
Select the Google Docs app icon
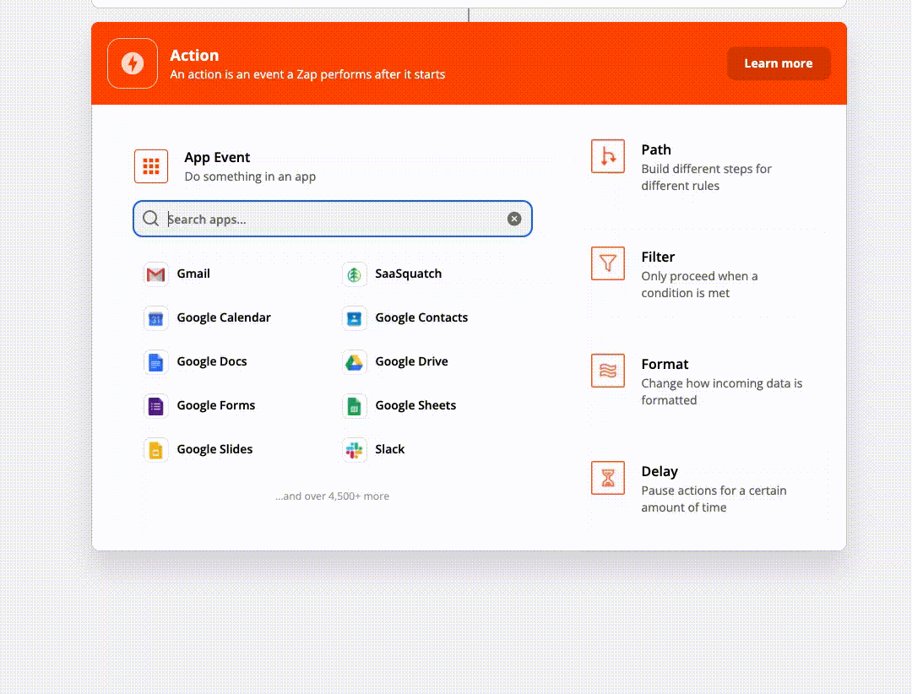tap(155, 361)
